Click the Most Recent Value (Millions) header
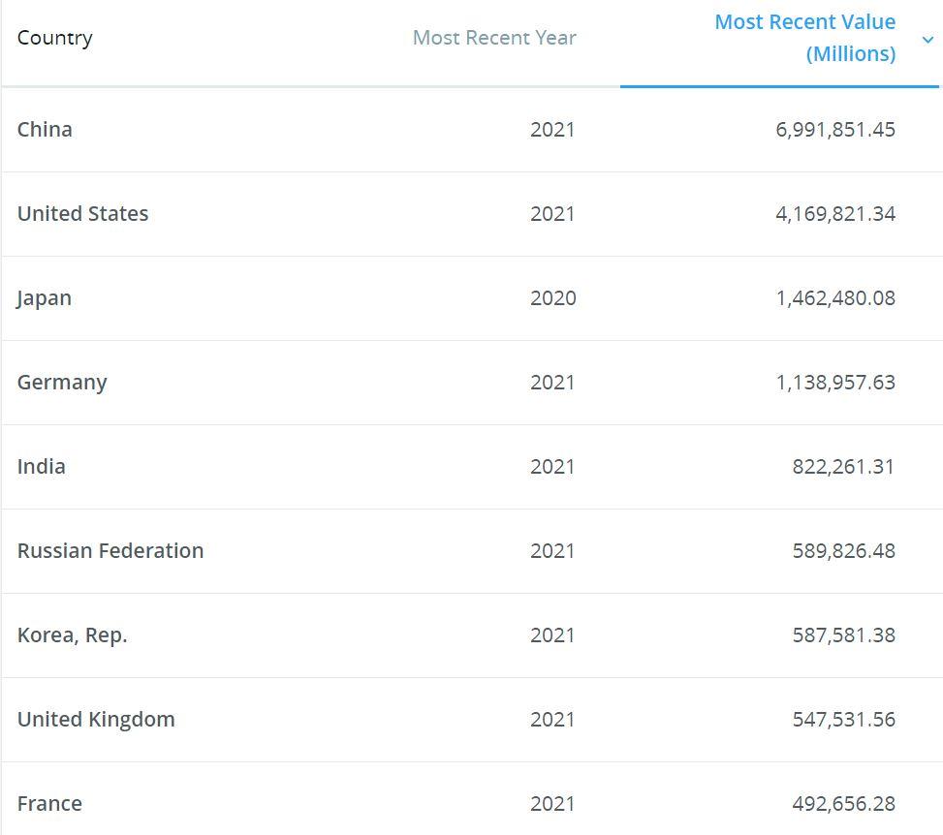Viewport: 943px width, 835px height. pyautogui.click(x=804, y=38)
